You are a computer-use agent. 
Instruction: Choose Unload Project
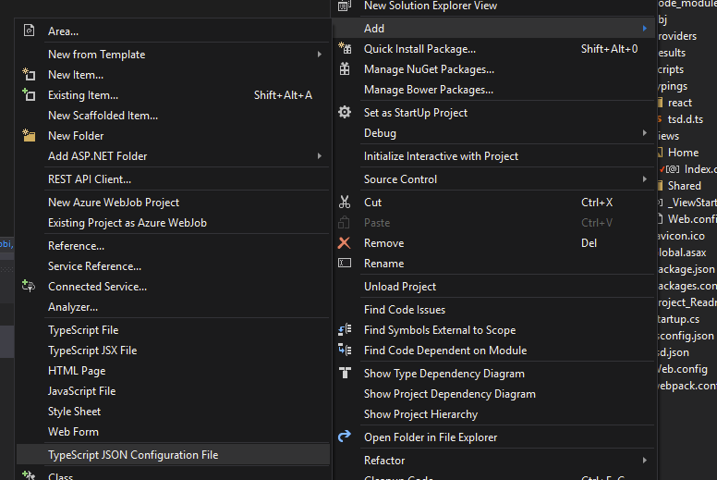tap(493, 287)
